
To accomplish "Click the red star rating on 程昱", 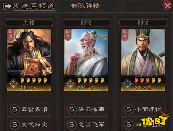I will (142, 81).
